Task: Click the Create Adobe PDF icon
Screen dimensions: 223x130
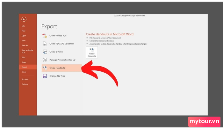Action: [x=45, y=36]
